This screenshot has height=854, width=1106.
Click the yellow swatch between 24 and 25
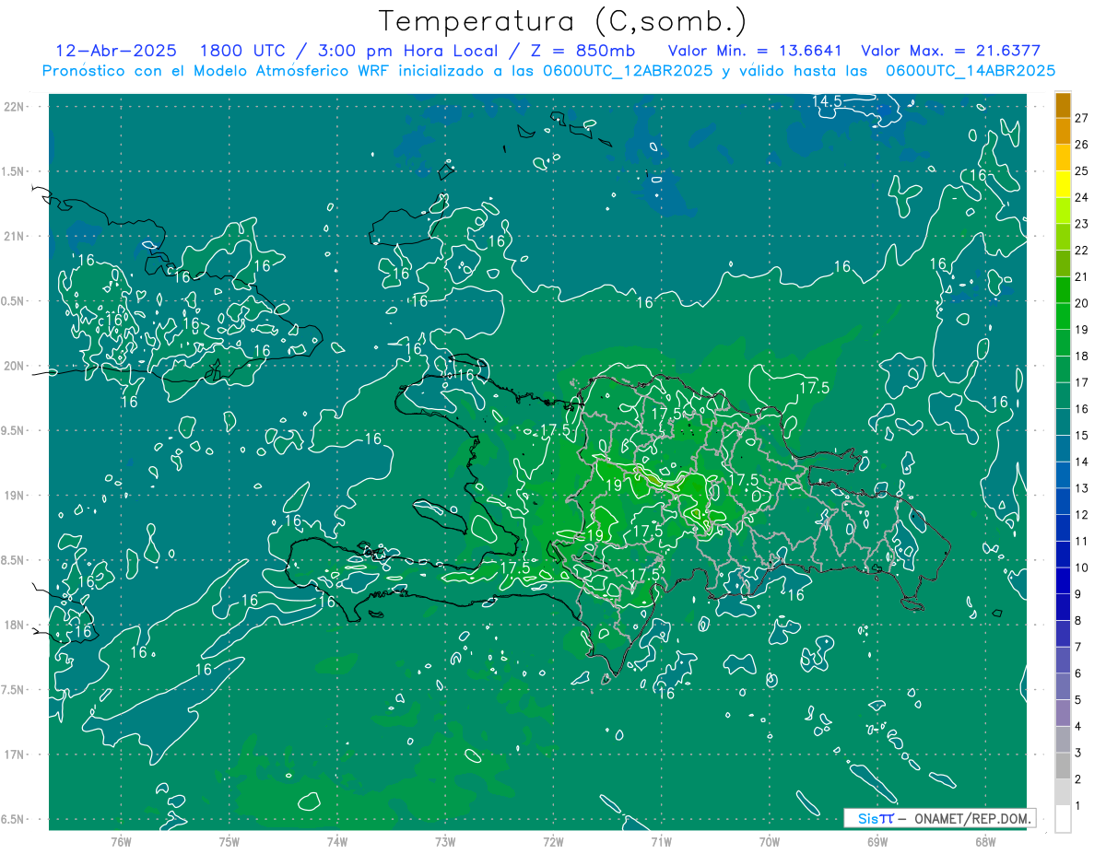pyautogui.click(x=1063, y=183)
